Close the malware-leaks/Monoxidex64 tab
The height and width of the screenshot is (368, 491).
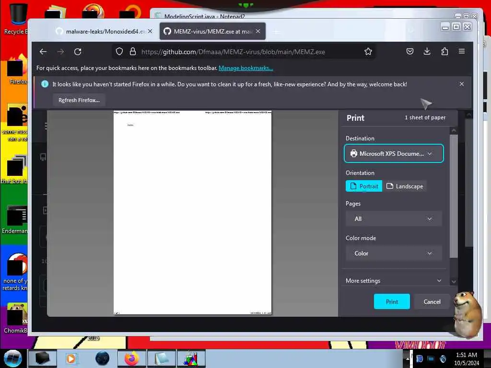tap(150, 31)
